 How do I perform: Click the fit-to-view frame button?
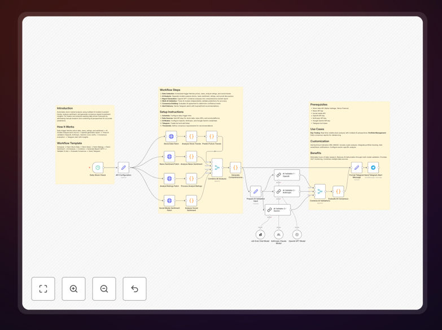coord(43,289)
